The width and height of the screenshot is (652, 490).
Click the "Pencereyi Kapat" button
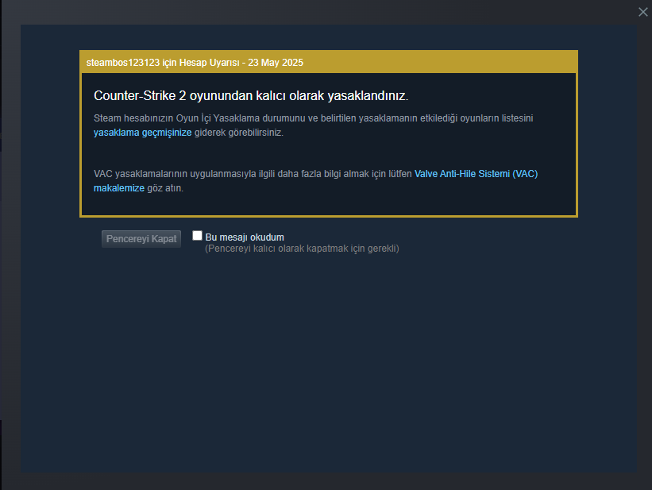pyautogui.click(x=141, y=239)
